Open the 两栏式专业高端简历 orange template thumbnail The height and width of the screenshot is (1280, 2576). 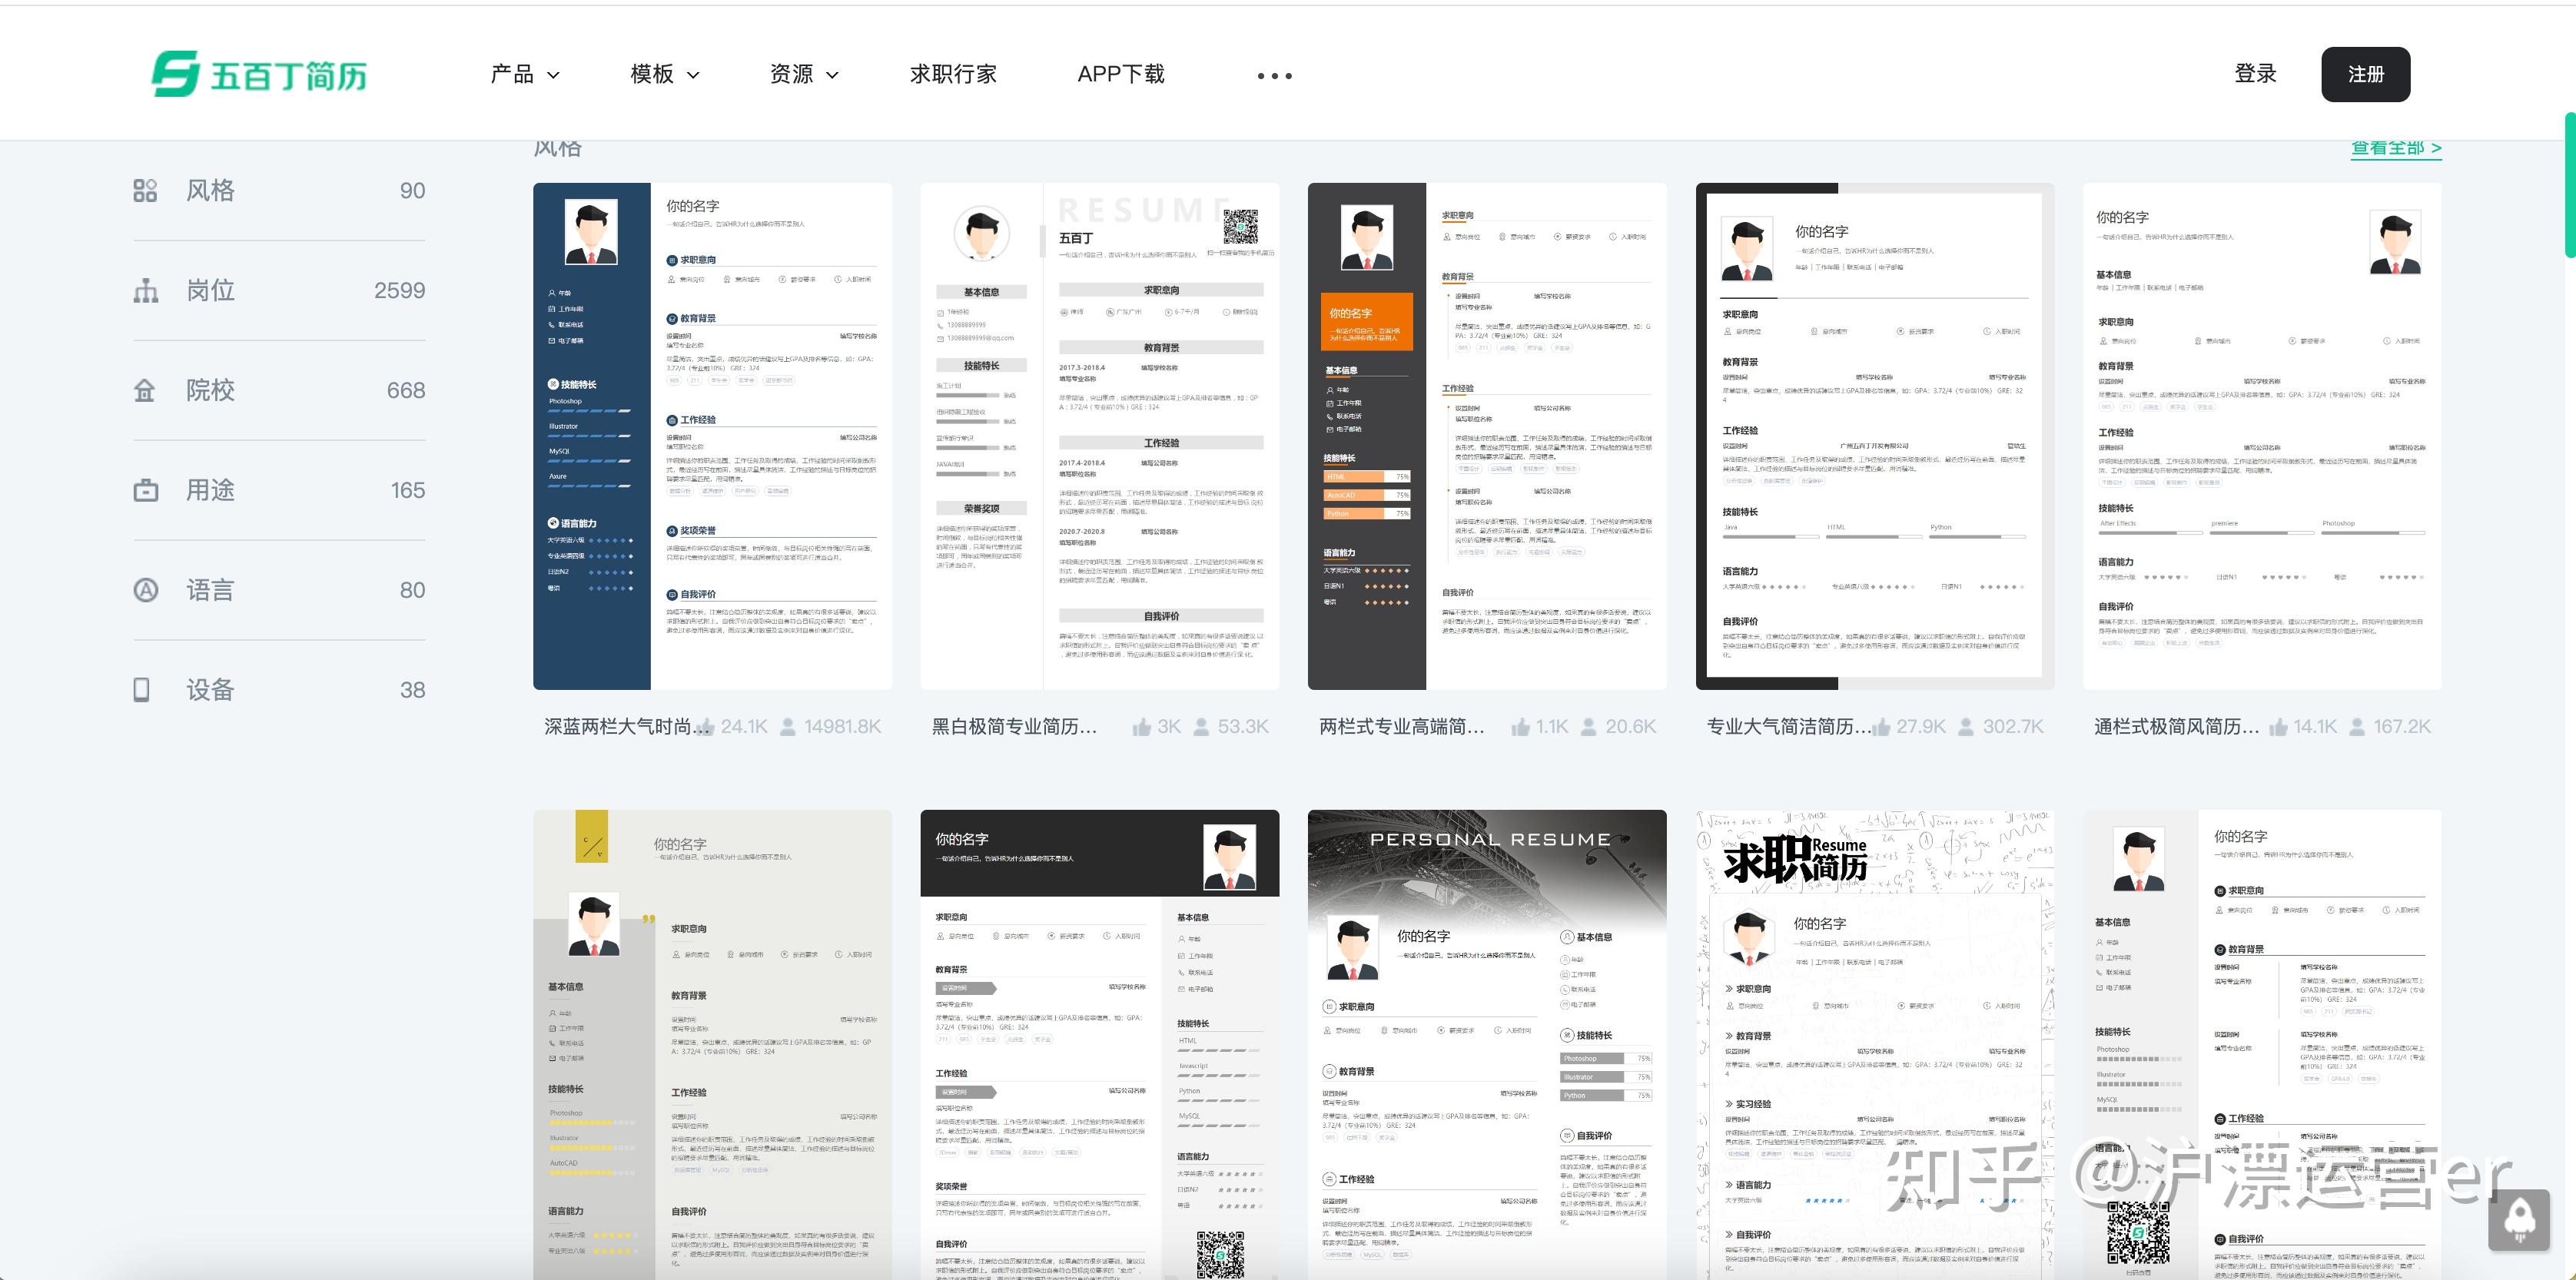tap(1486, 436)
